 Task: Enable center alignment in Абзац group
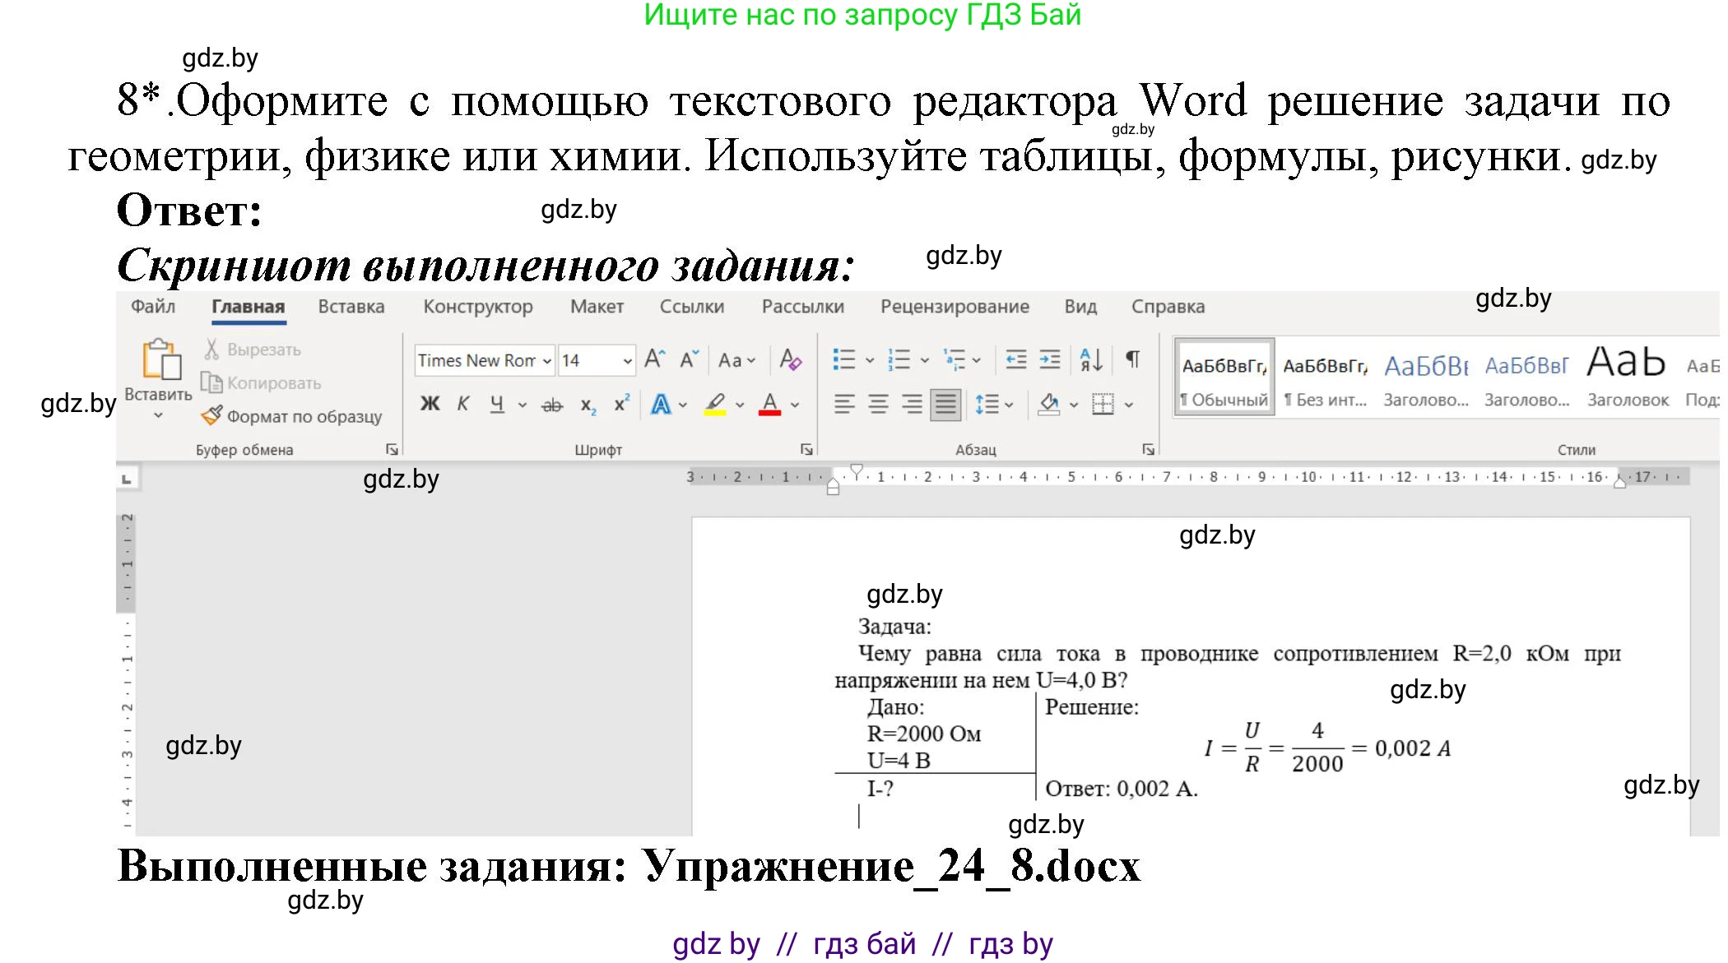point(879,404)
